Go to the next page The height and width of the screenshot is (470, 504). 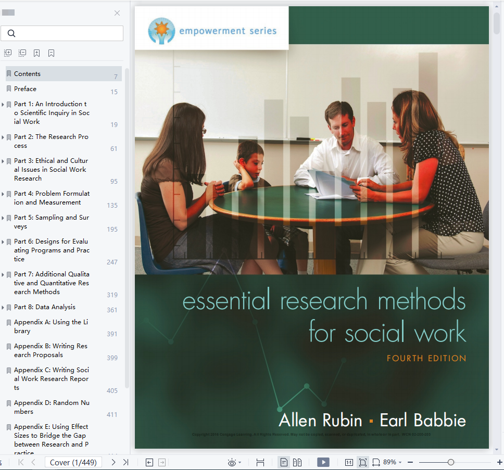(x=113, y=462)
